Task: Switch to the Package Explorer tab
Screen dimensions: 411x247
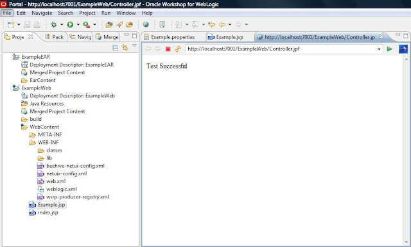Action: point(55,37)
